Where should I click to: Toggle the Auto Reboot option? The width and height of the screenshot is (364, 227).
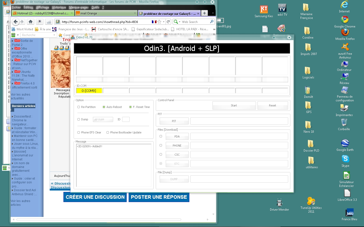tap(104, 107)
